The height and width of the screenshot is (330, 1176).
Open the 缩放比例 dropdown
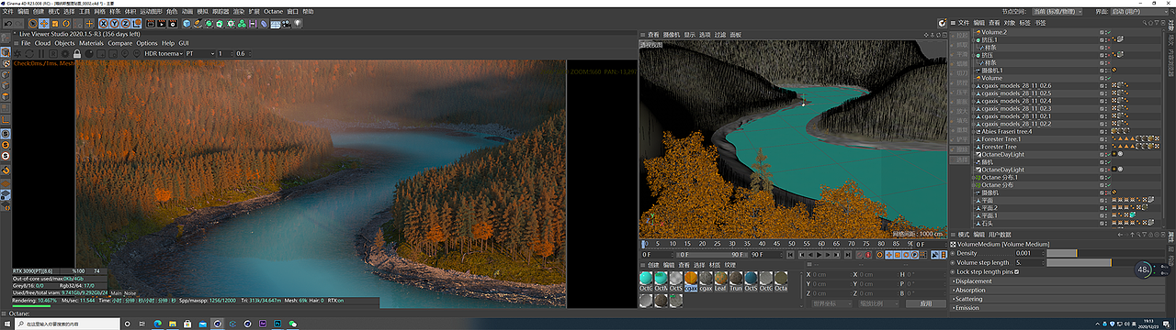pyautogui.click(x=878, y=303)
